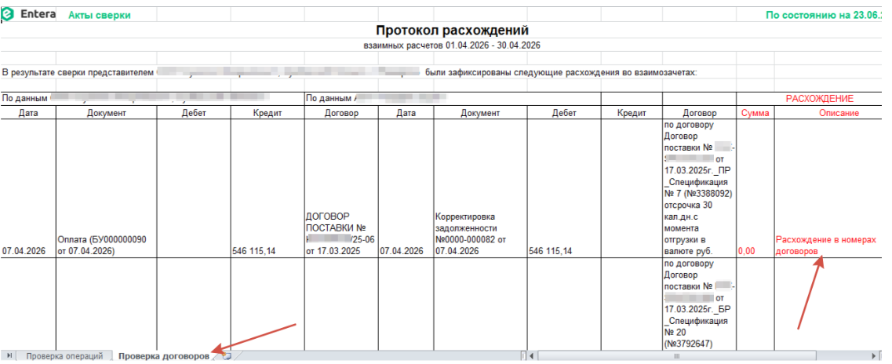Screen dimensions: 892x364
Task: Select cell Корректировка задолженности №0000-000082
Action: tap(481, 187)
